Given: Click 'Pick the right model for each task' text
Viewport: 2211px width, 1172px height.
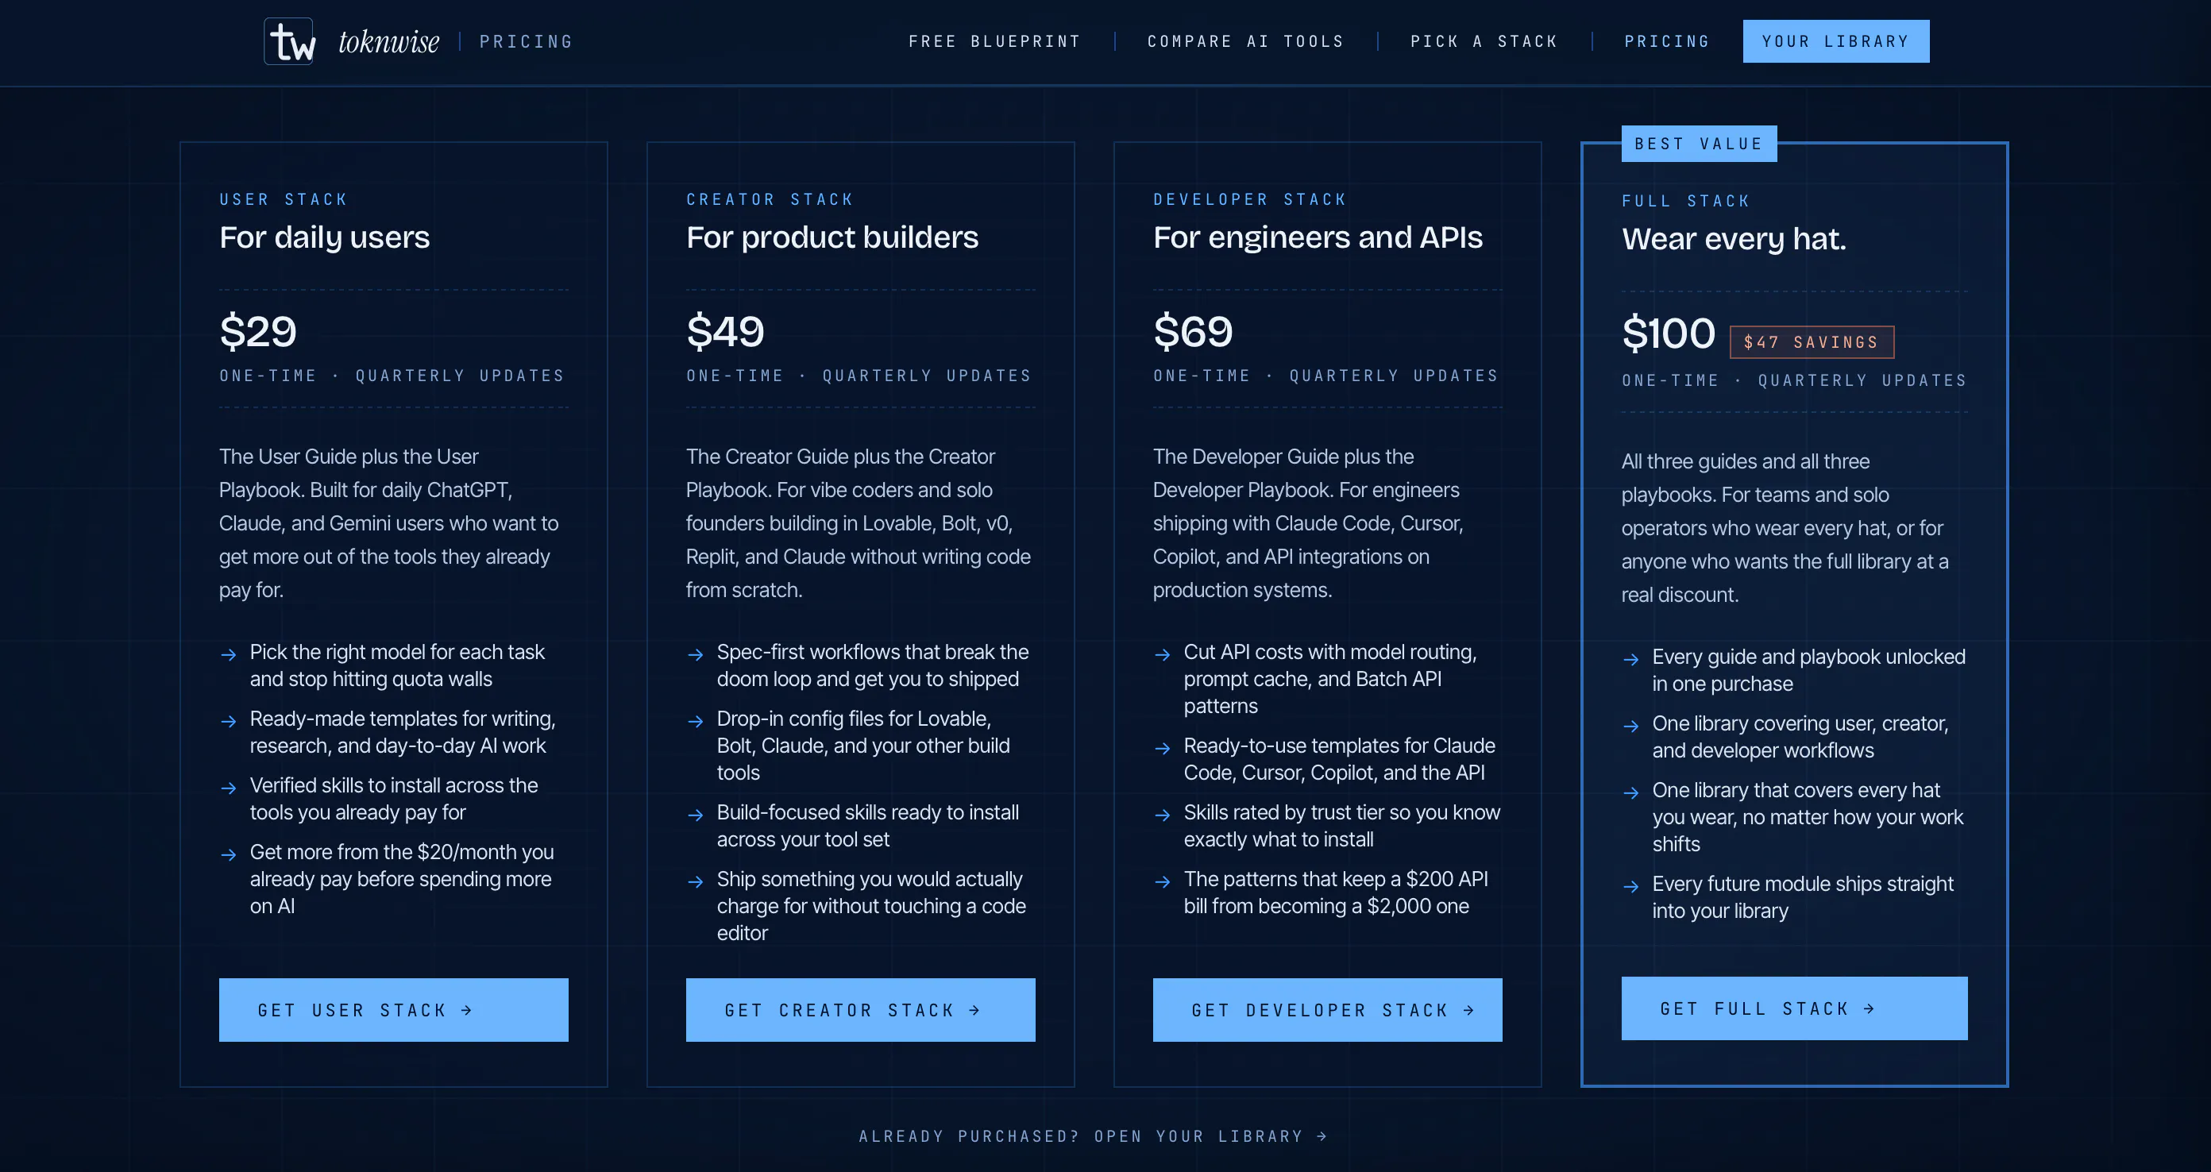Looking at the screenshot, I should (397, 665).
